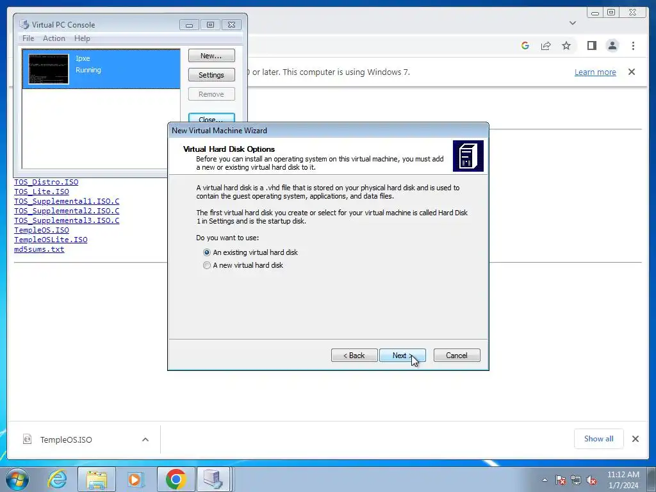Expand the TempleOS.ISO download options arrow
The image size is (656, 492).
tap(145, 439)
